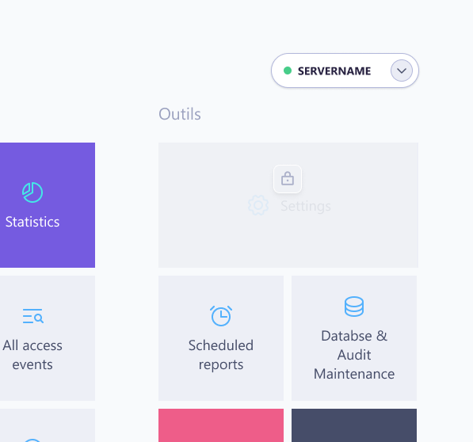
Task: Click the locked Settings tile
Action: [x=288, y=205]
